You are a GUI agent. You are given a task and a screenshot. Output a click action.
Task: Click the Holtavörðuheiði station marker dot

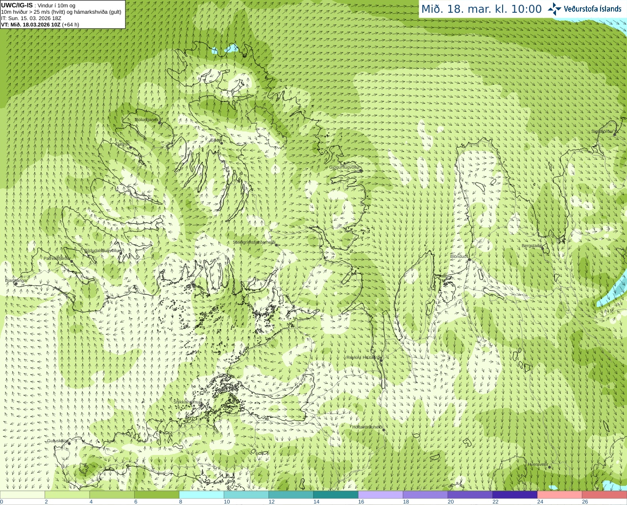tap(384, 430)
